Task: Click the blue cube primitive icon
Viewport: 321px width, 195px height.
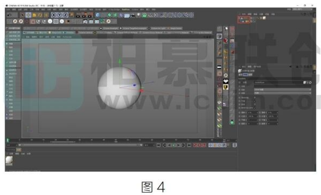Action: (98, 15)
